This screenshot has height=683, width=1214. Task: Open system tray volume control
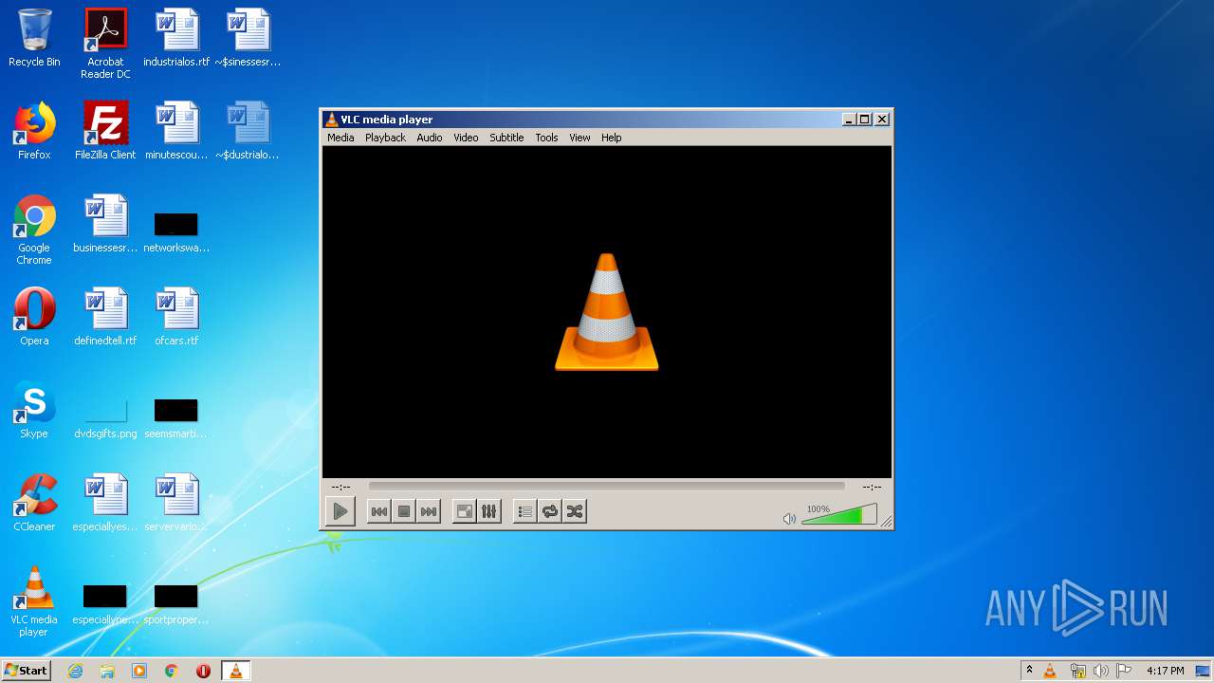[1100, 671]
